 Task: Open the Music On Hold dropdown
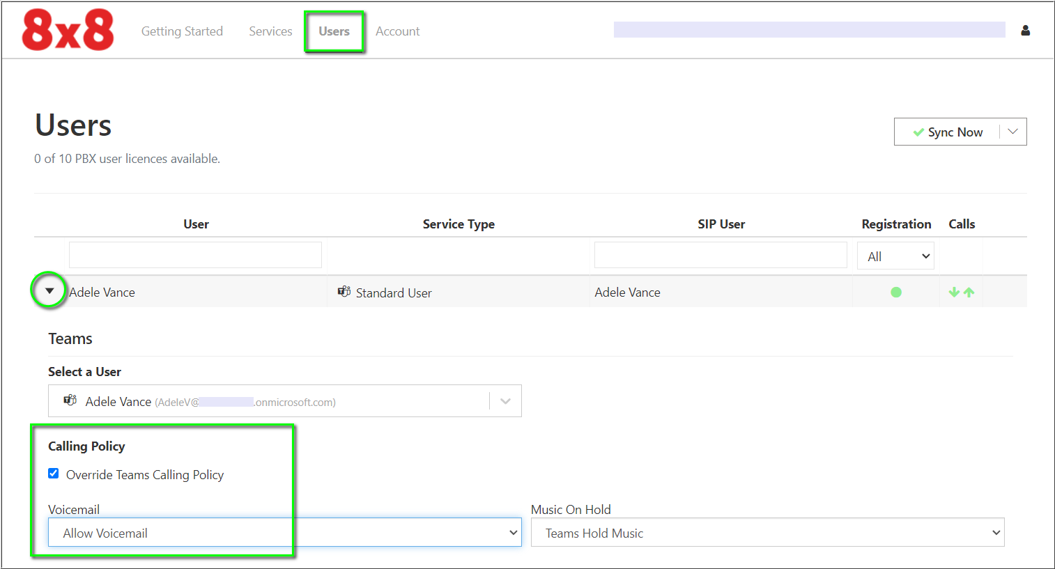point(767,533)
